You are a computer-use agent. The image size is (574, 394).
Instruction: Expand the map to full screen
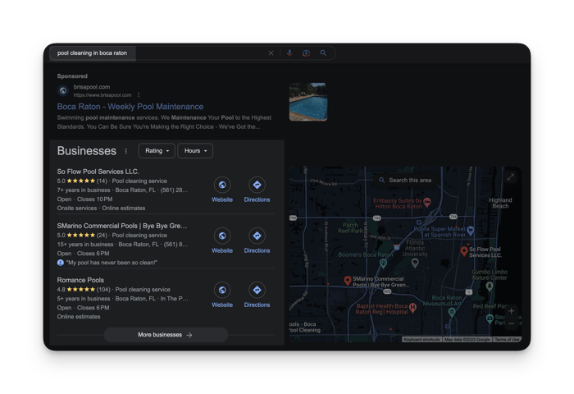511,177
